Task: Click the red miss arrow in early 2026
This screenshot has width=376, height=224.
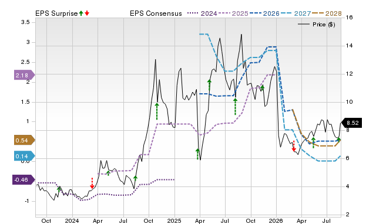Action: pyautogui.click(x=294, y=146)
